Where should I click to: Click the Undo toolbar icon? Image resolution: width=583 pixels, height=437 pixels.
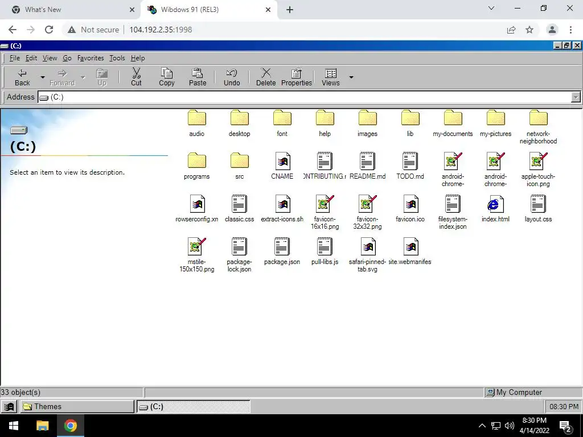point(232,73)
